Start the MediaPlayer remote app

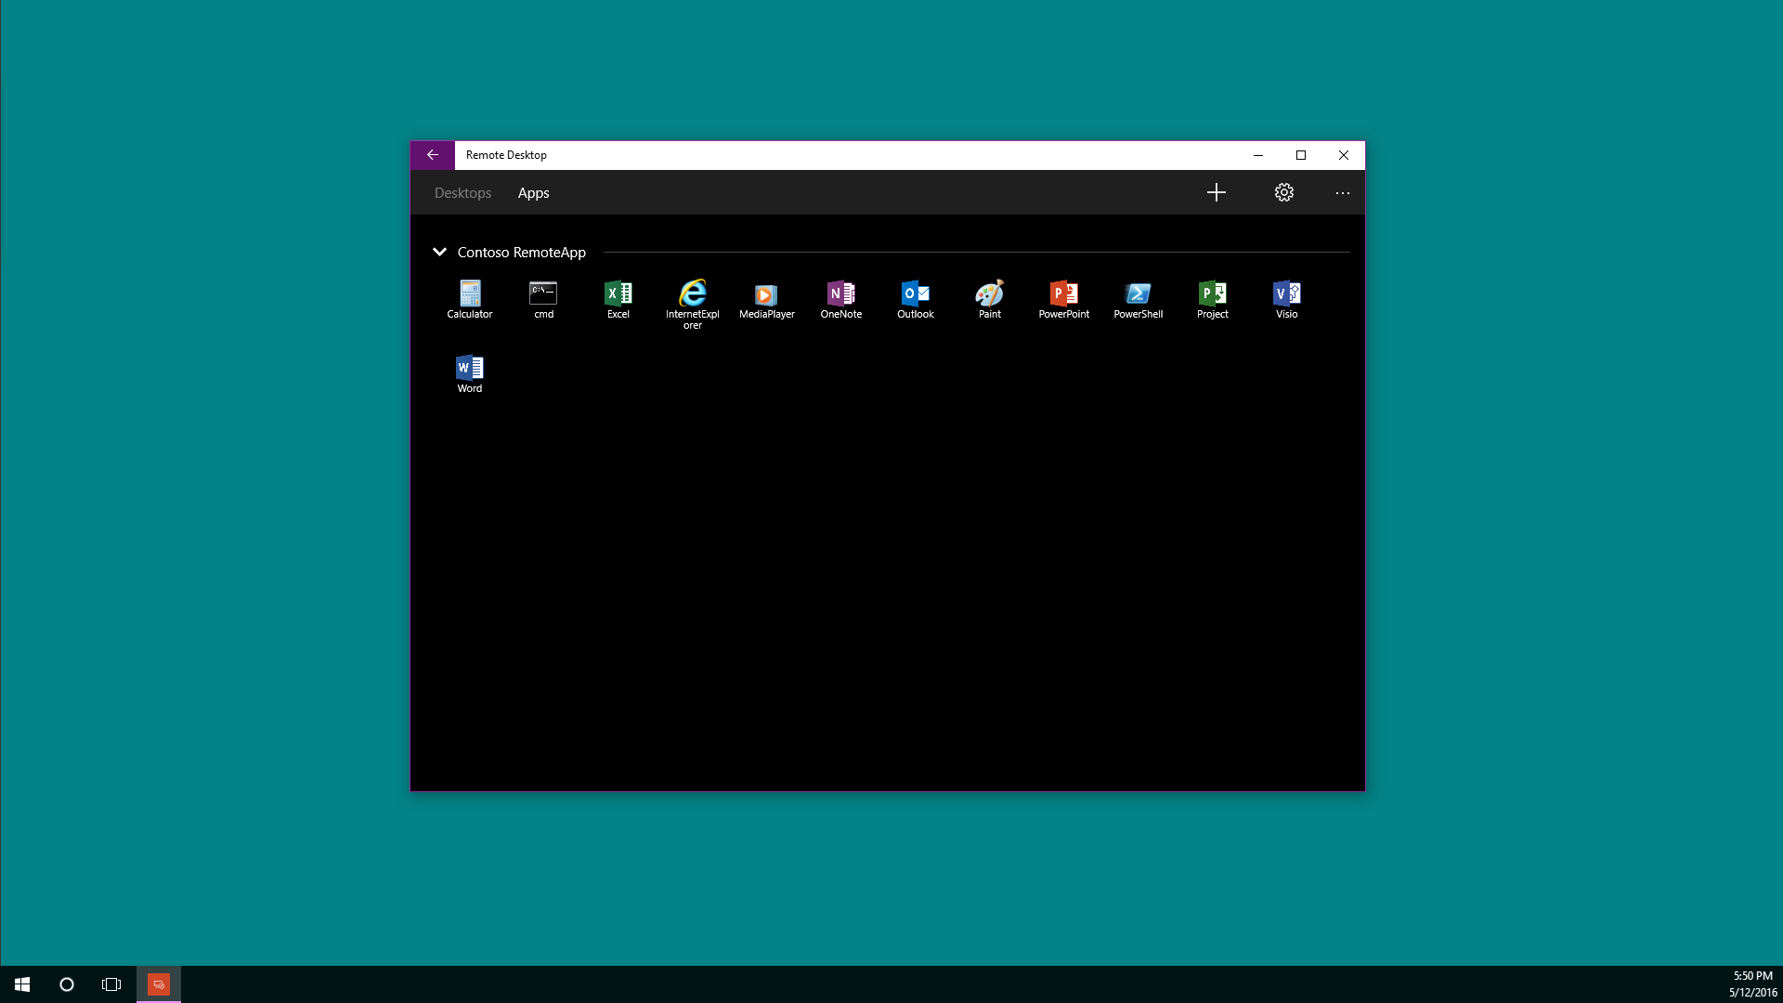(767, 298)
